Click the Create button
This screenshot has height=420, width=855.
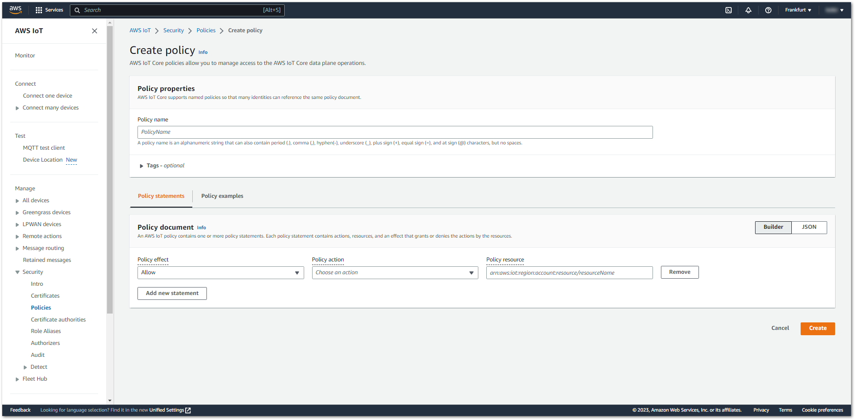tap(817, 329)
